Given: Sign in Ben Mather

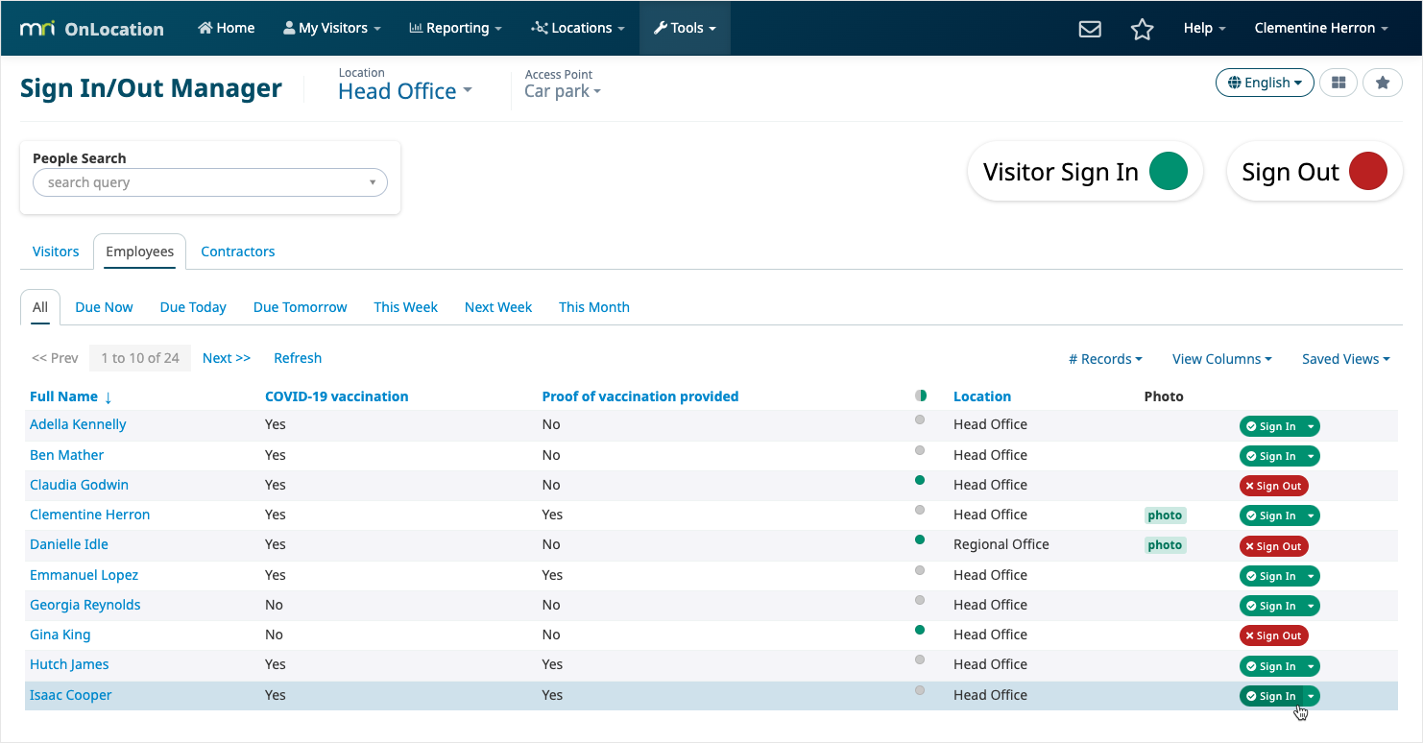Looking at the screenshot, I should [1271, 456].
